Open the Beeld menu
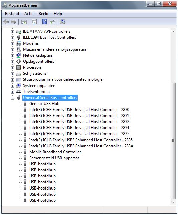The width and height of the screenshot is (178, 215). [x=43, y=14]
